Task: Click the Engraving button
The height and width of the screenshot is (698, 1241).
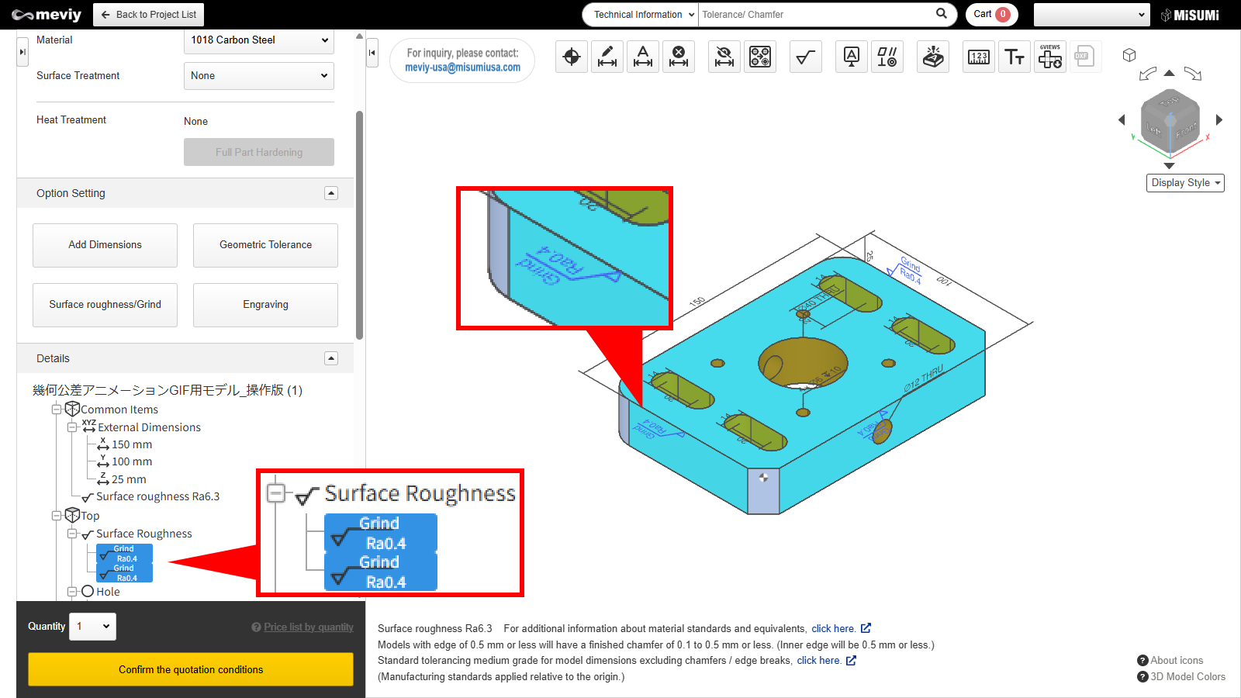Action: [x=265, y=305]
